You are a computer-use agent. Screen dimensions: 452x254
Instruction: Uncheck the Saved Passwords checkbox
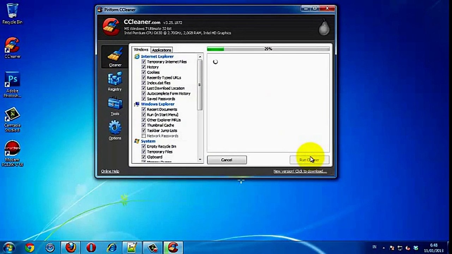click(x=144, y=99)
